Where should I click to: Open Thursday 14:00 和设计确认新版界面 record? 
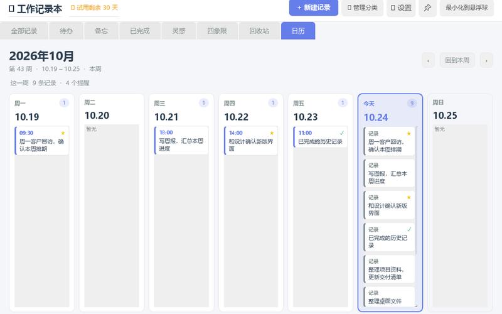coord(251,141)
